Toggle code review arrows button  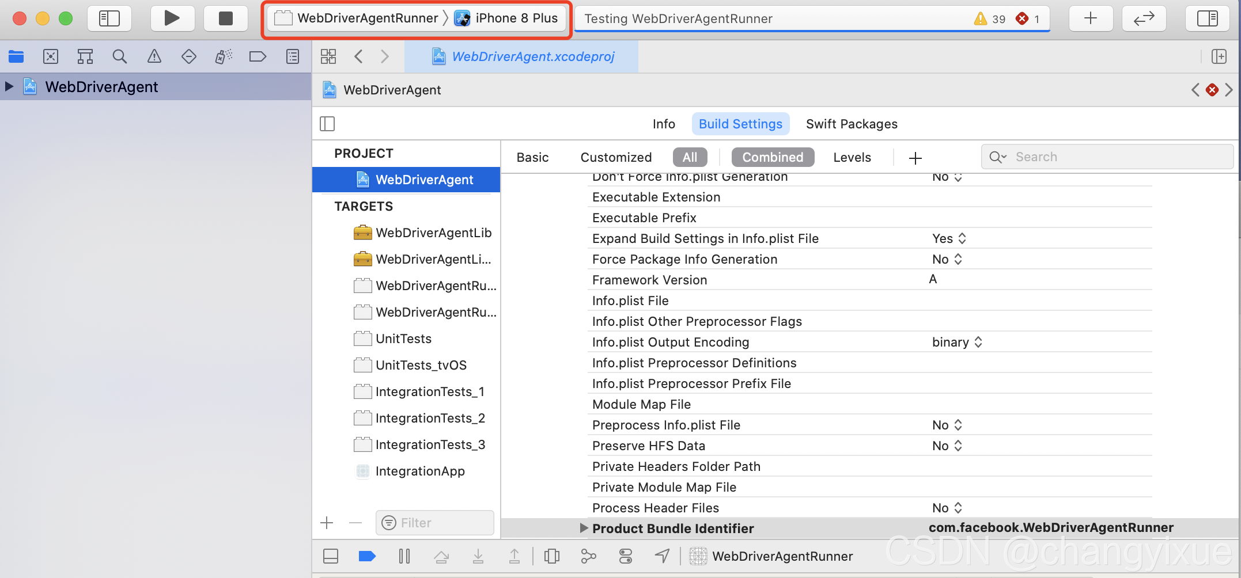(1144, 18)
